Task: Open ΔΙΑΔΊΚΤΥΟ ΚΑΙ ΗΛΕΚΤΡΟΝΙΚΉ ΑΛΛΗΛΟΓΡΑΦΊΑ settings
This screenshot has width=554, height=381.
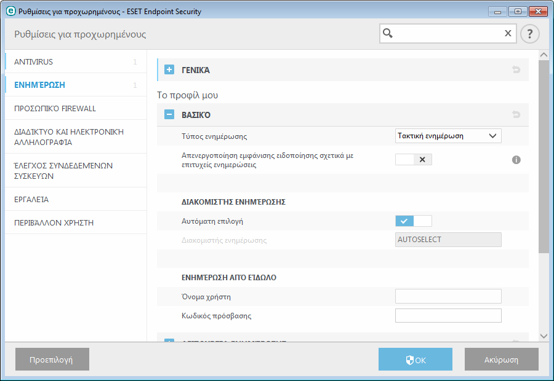Action: coord(76,137)
